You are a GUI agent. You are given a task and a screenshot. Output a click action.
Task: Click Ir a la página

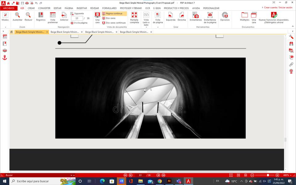79,23
